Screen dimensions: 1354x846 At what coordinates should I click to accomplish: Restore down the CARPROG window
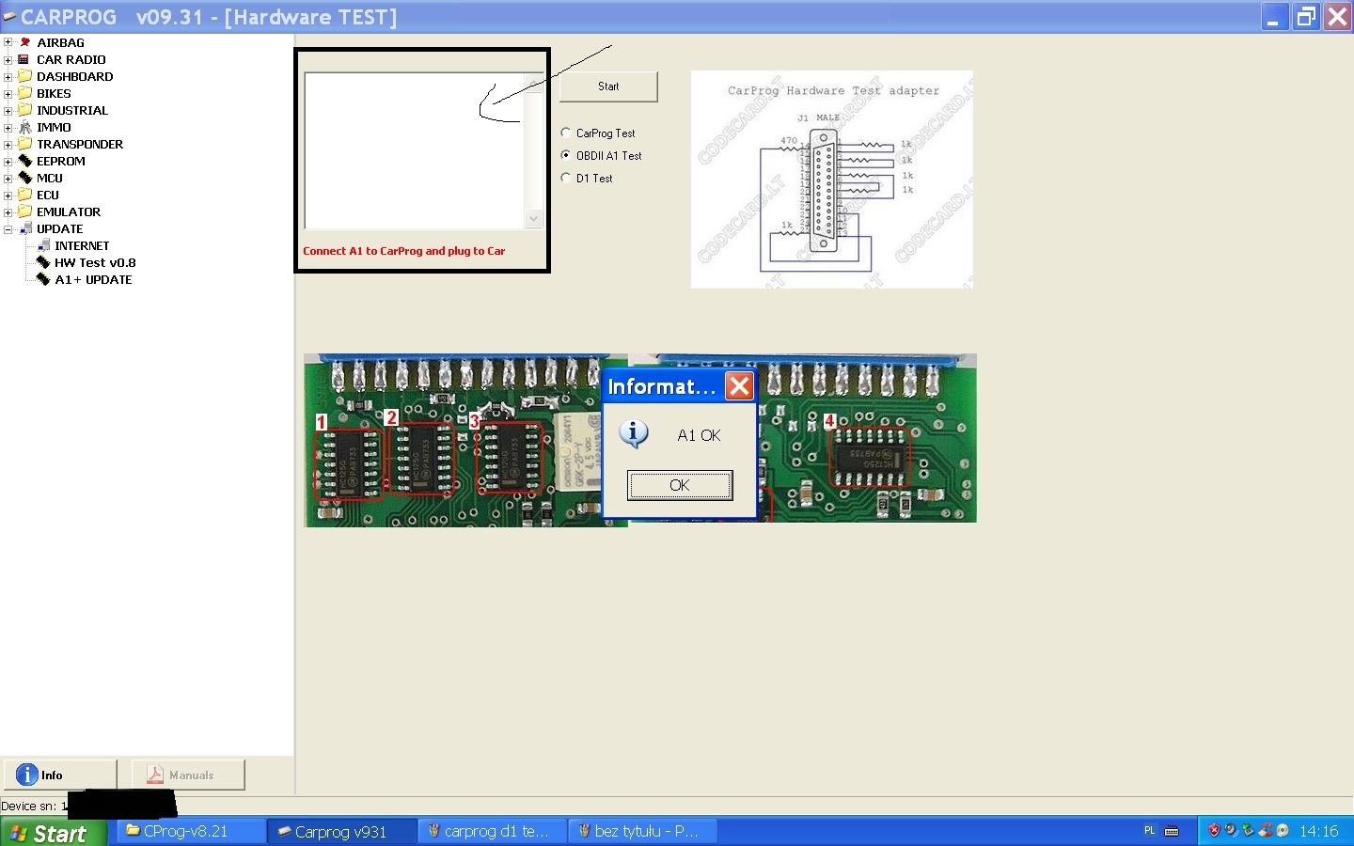pos(1306,17)
